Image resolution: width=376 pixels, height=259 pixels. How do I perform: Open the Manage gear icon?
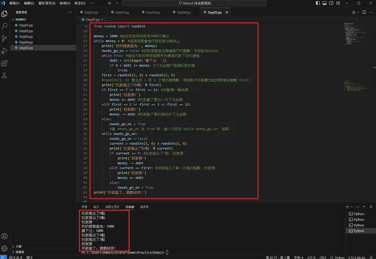coord(5,248)
